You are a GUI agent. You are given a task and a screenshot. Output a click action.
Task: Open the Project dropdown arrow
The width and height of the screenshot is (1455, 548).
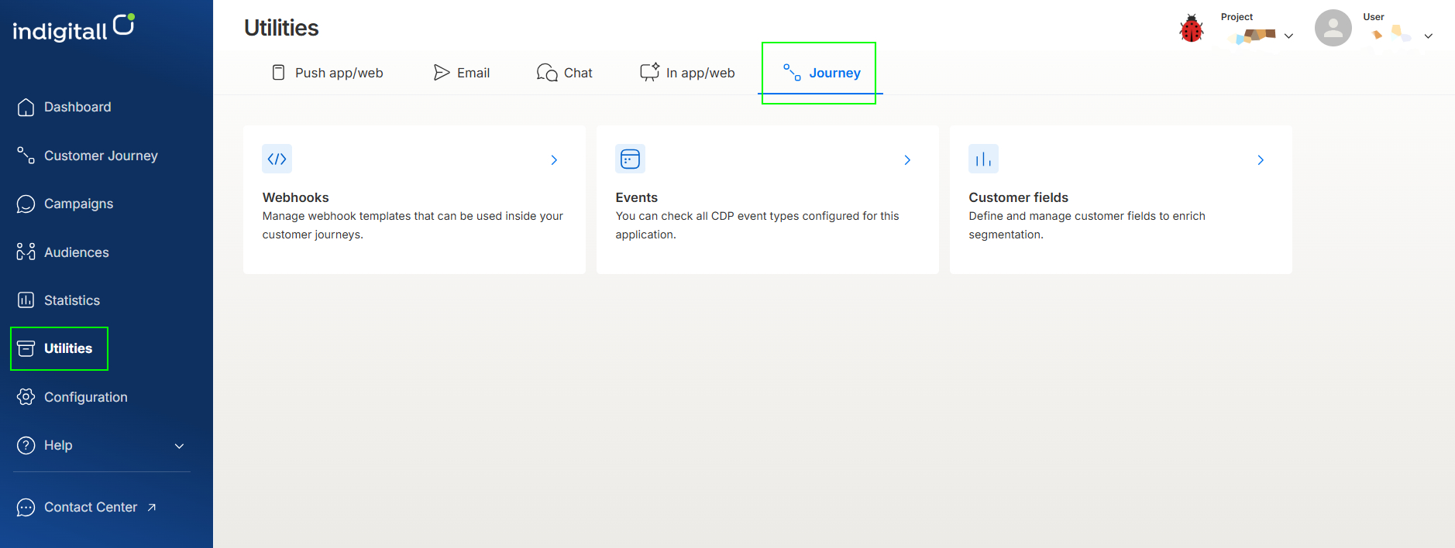tap(1288, 36)
